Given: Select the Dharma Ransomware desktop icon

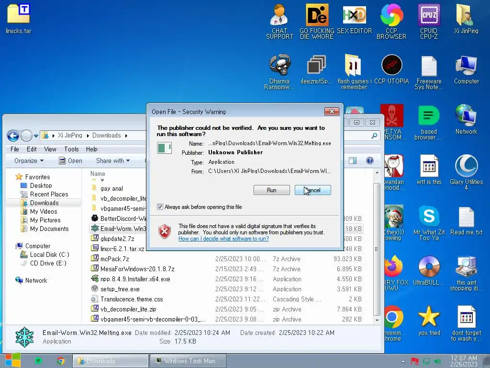Looking at the screenshot, I should (x=279, y=72).
